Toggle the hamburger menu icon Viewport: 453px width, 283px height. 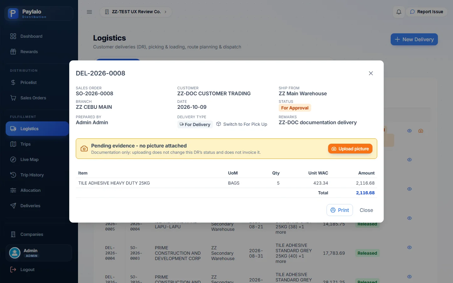pyautogui.click(x=89, y=12)
